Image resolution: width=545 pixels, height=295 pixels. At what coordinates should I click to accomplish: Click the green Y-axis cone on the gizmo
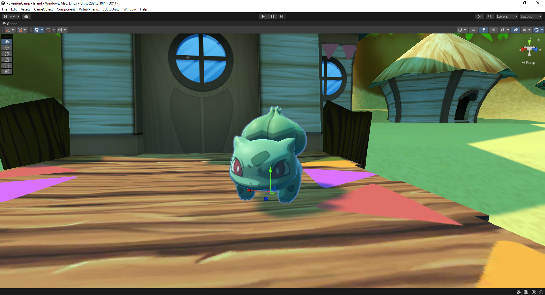(529, 43)
